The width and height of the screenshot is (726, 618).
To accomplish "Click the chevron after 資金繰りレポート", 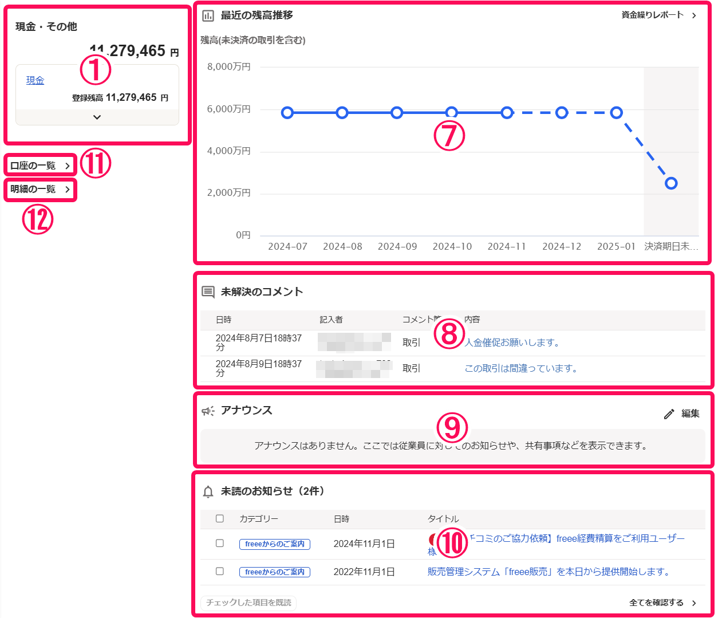I will 694,15.
